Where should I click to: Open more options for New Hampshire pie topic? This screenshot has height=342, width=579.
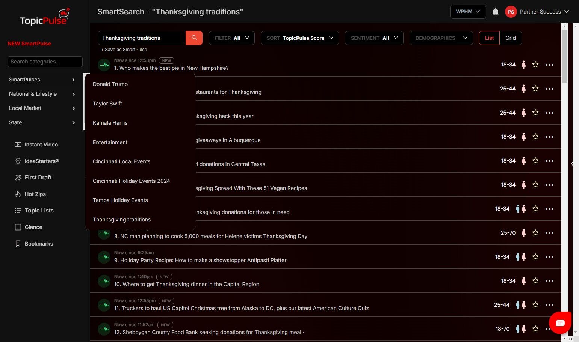point(549,65)
